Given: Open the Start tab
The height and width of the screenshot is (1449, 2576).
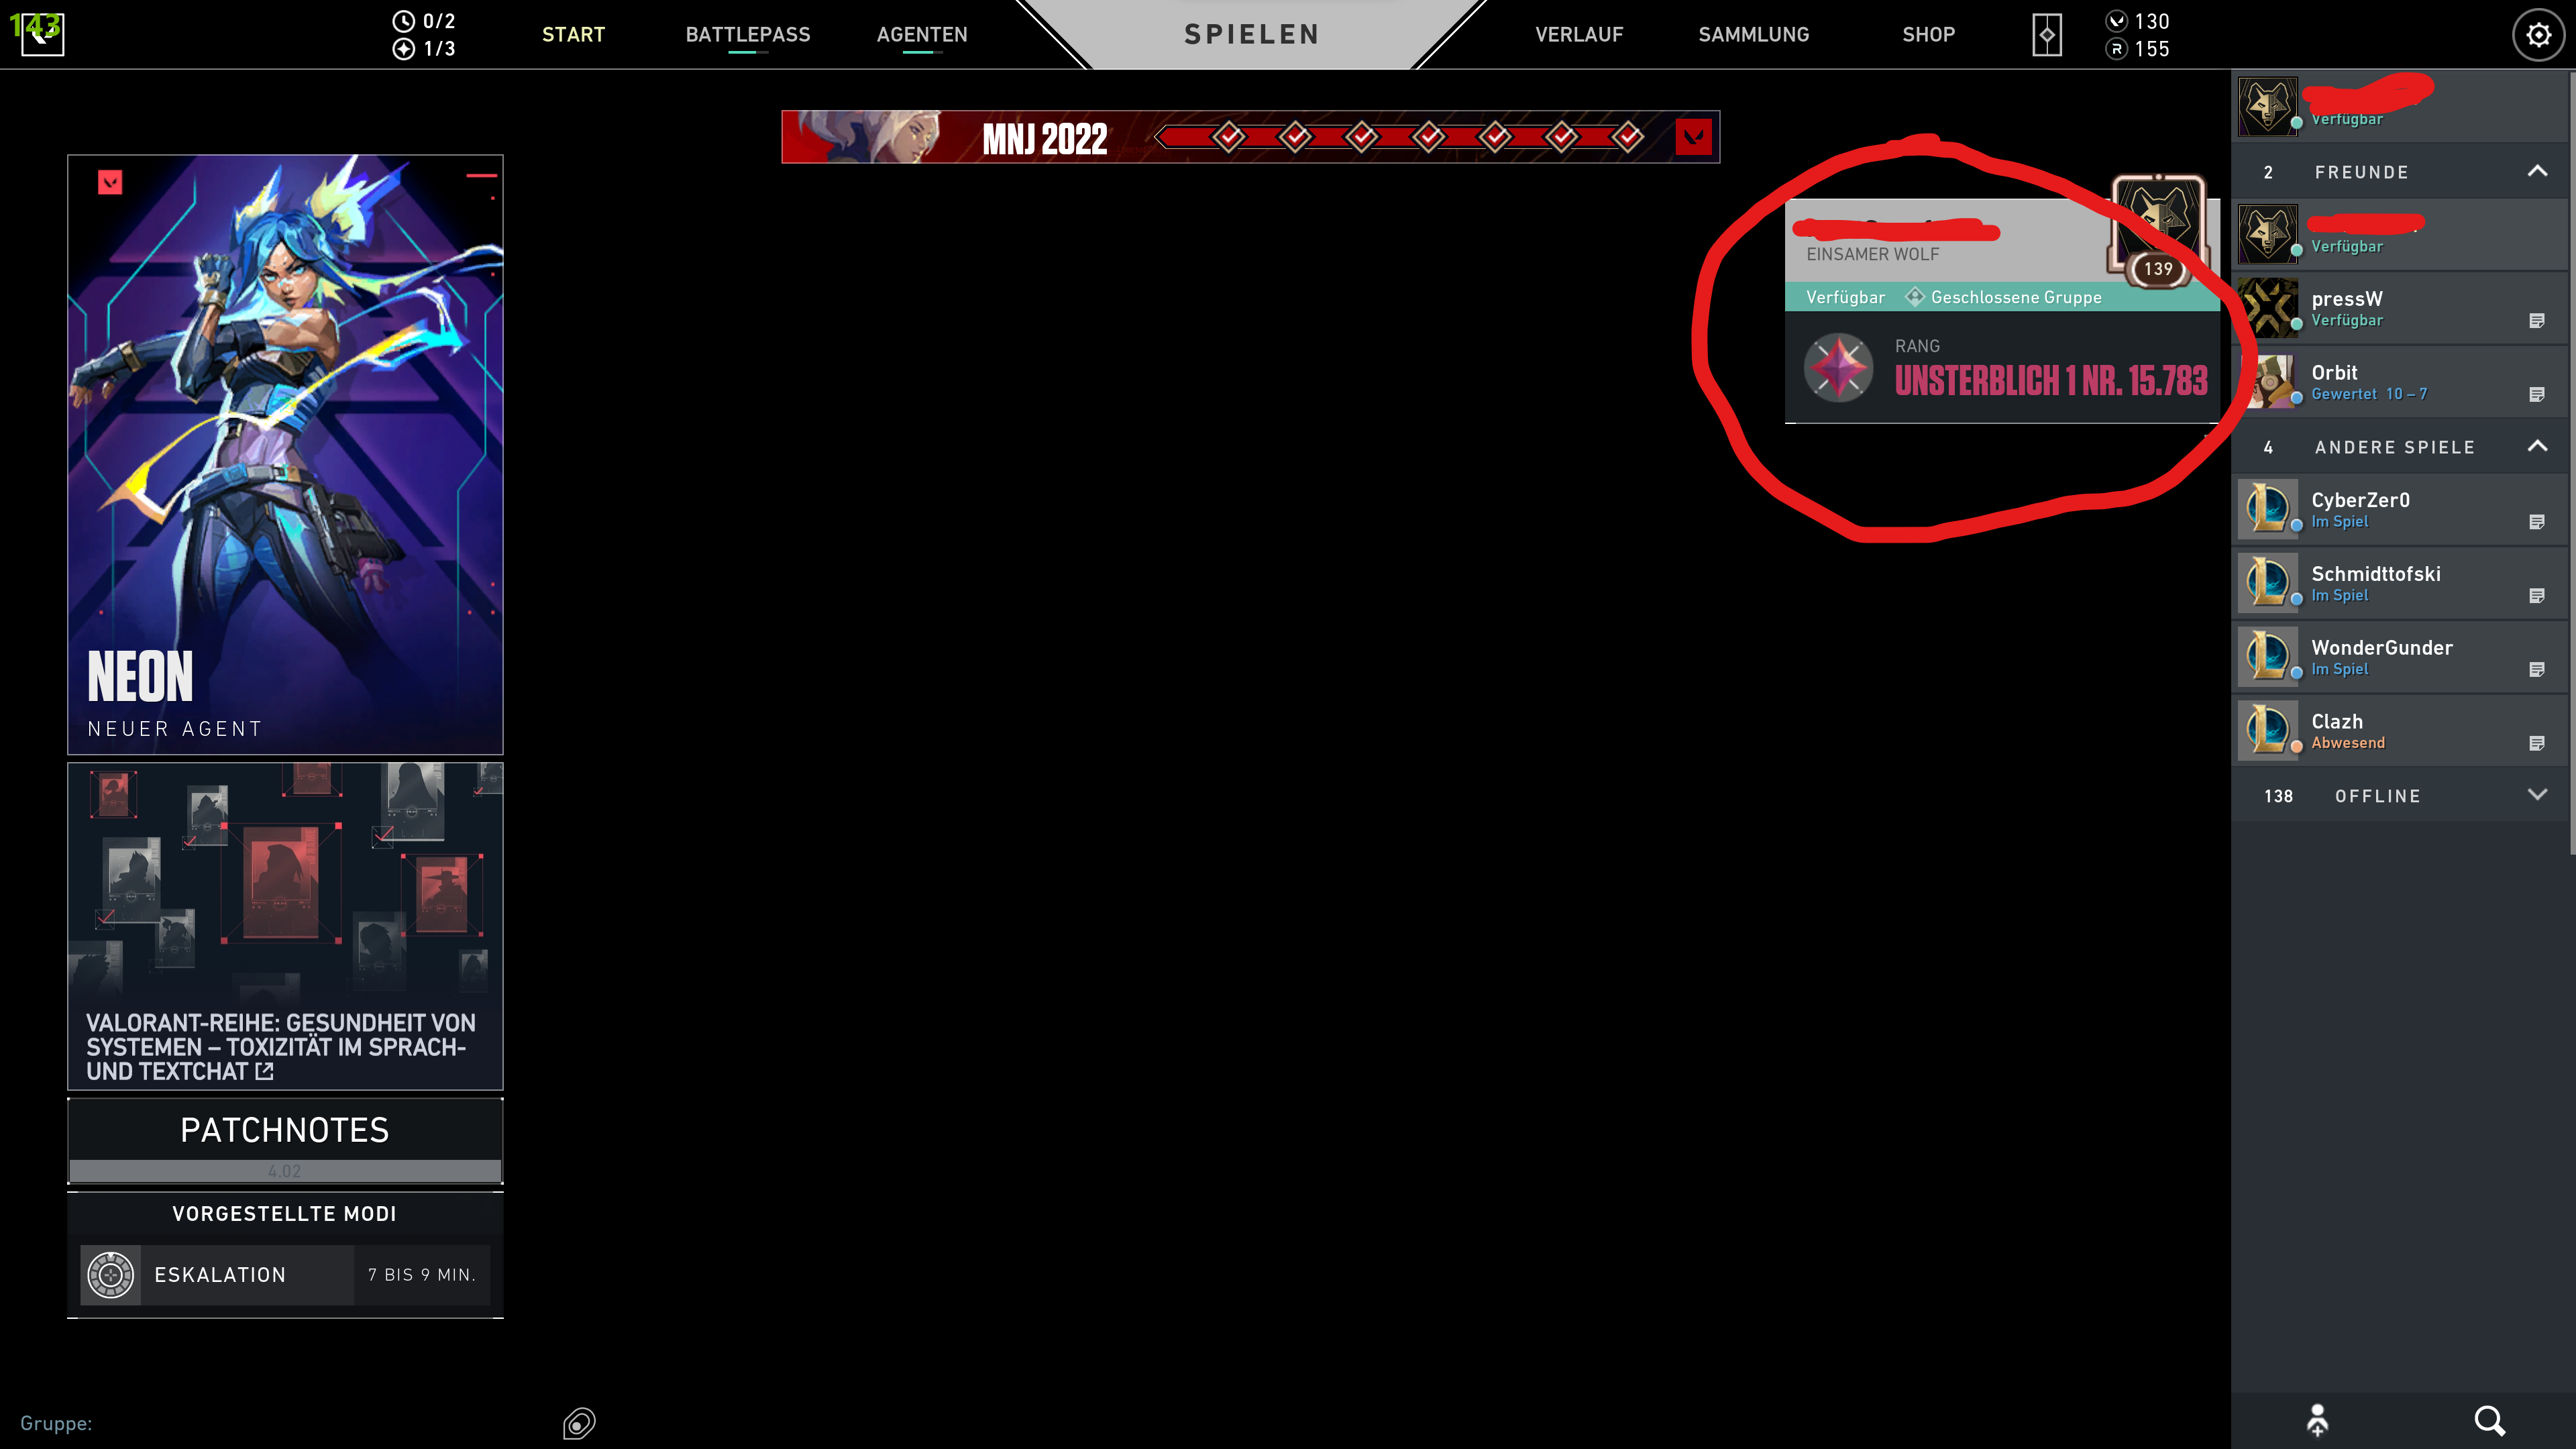Looking at the screenshot, I should [x=573, y=35].
